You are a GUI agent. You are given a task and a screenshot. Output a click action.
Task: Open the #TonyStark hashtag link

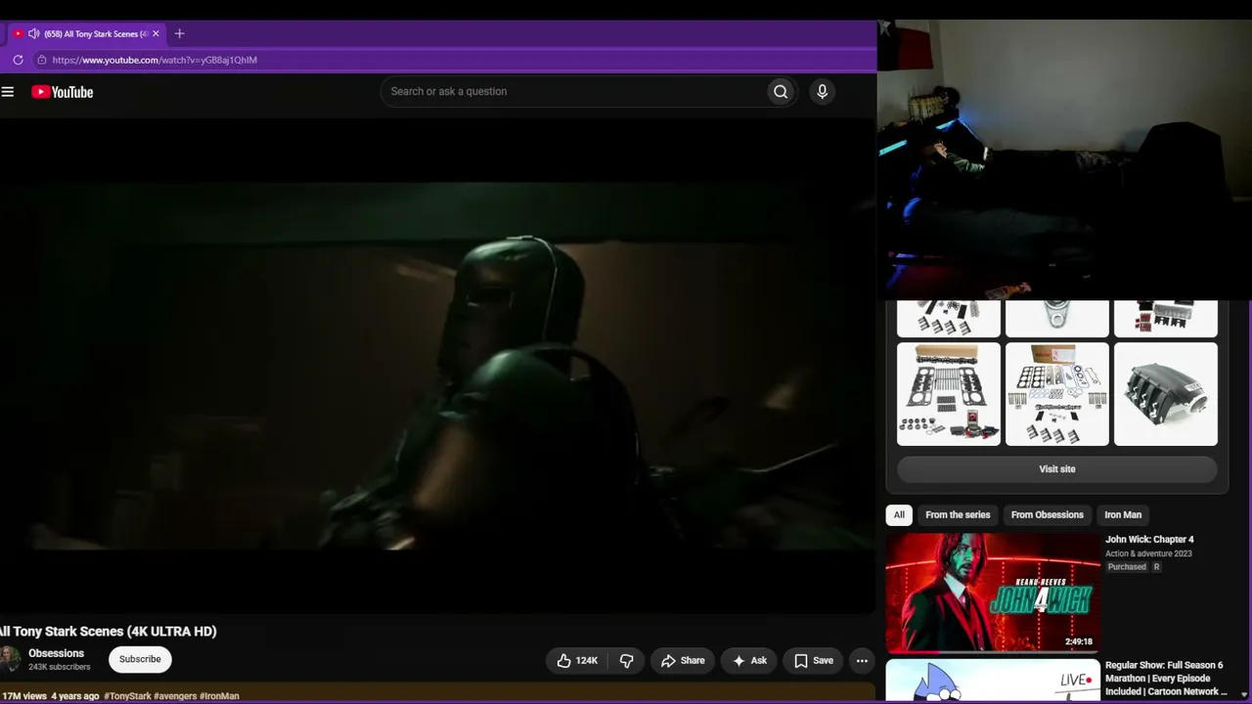pos(127,696)
